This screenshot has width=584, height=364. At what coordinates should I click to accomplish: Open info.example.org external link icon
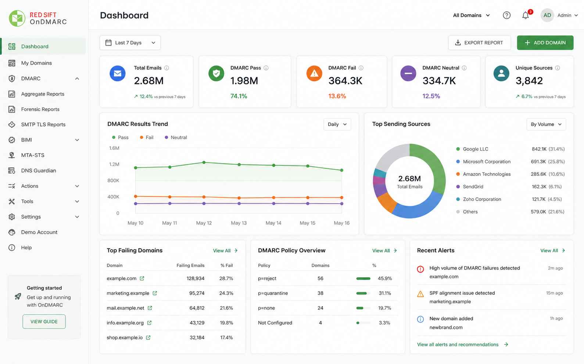click(x=149, y=322)
